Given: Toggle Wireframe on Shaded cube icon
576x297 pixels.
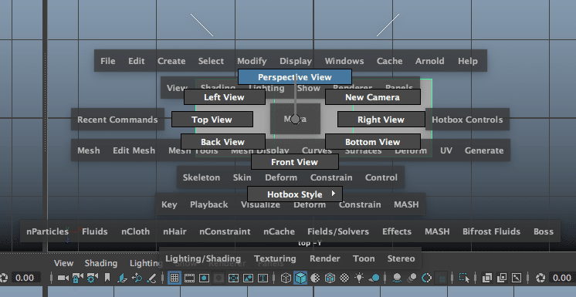Looking at the screenshot, I should (x=330, y=278).
